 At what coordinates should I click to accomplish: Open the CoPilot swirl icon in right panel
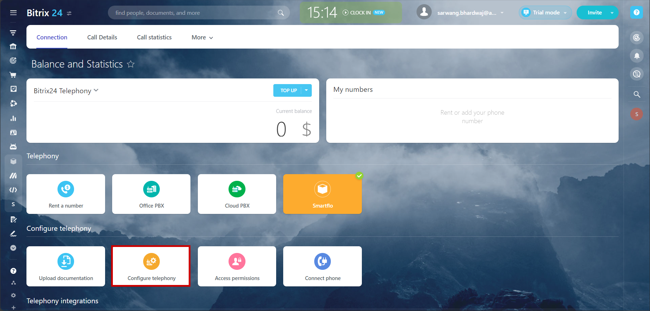tap(637, 38)
